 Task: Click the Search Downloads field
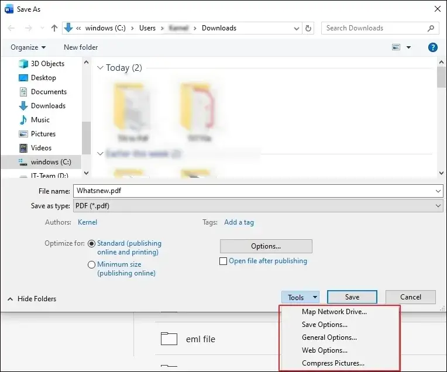click(380, 28)
